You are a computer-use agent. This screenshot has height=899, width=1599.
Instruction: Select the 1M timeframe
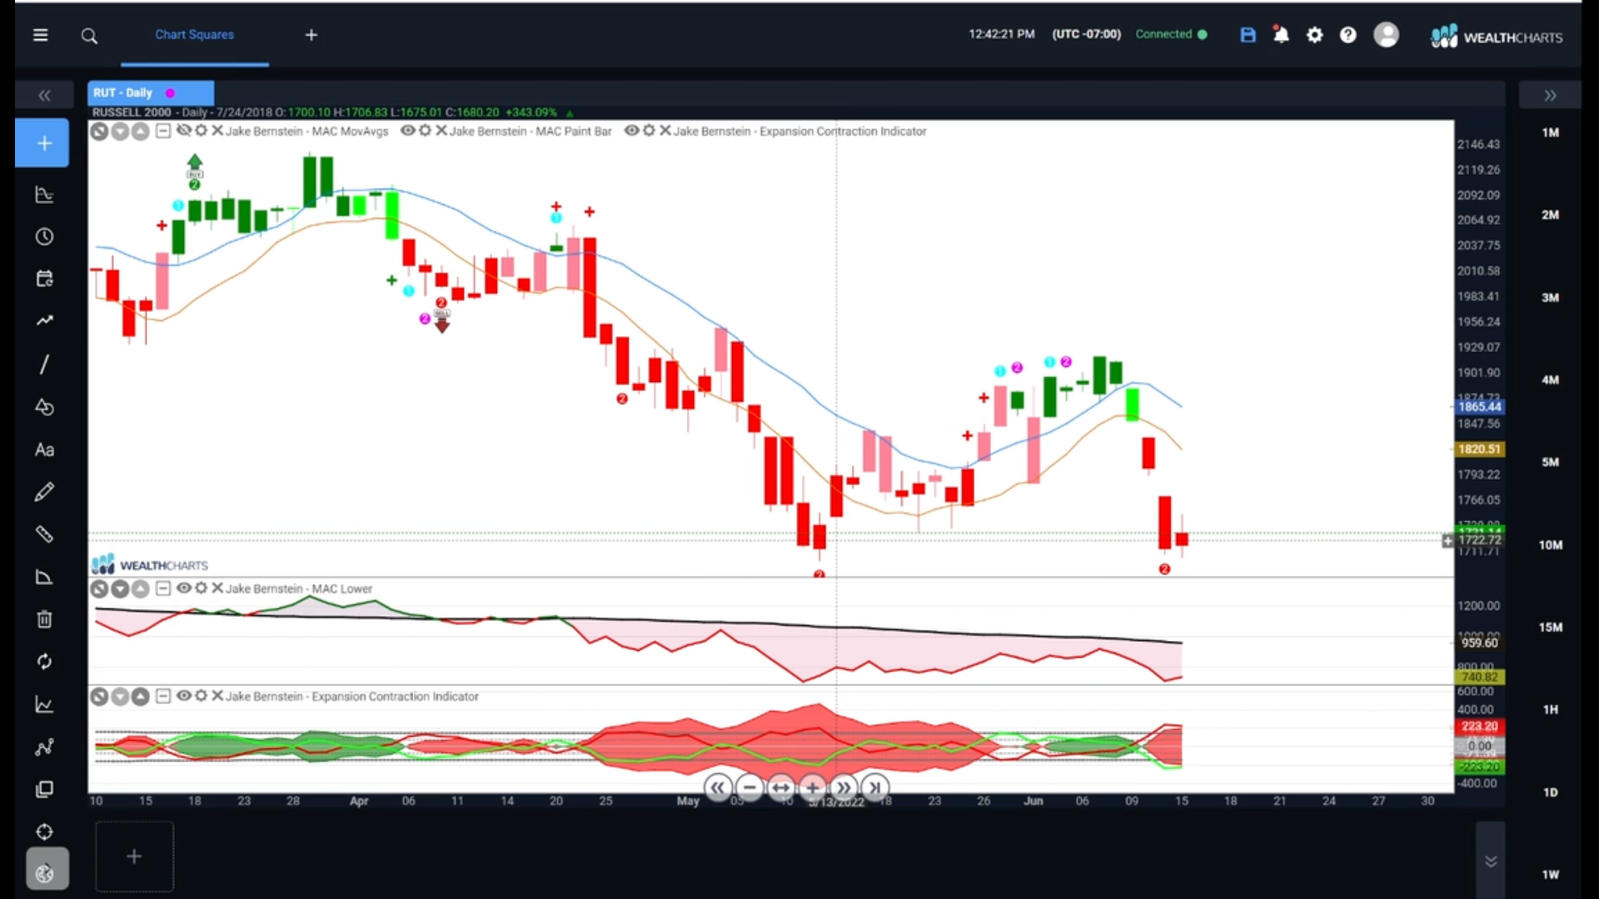tap(1550, 132)
